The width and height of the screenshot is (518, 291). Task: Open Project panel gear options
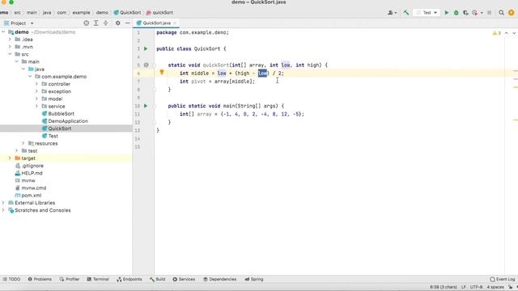(x=117, y=23)
